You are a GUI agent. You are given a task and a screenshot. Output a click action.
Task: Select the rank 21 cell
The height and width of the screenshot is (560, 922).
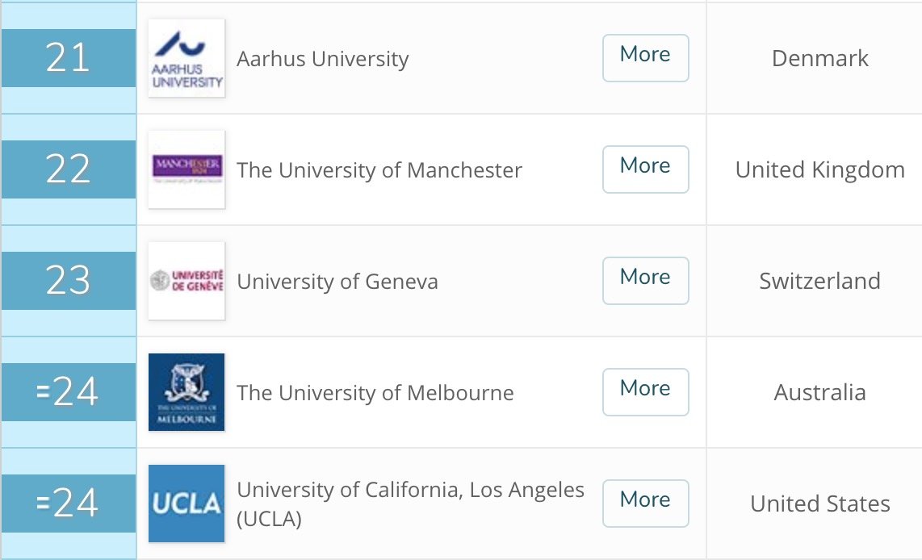point(69,58)
